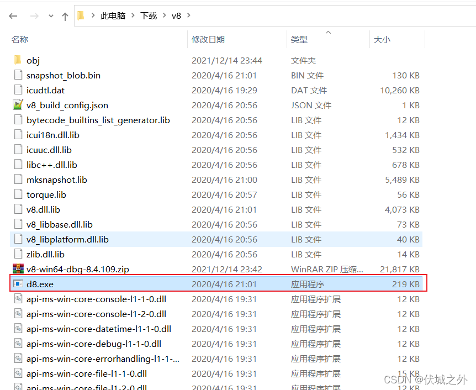This screenshot has height=390, width=476.
Task: Sort by 类型 column header
Action: (299, 39)
